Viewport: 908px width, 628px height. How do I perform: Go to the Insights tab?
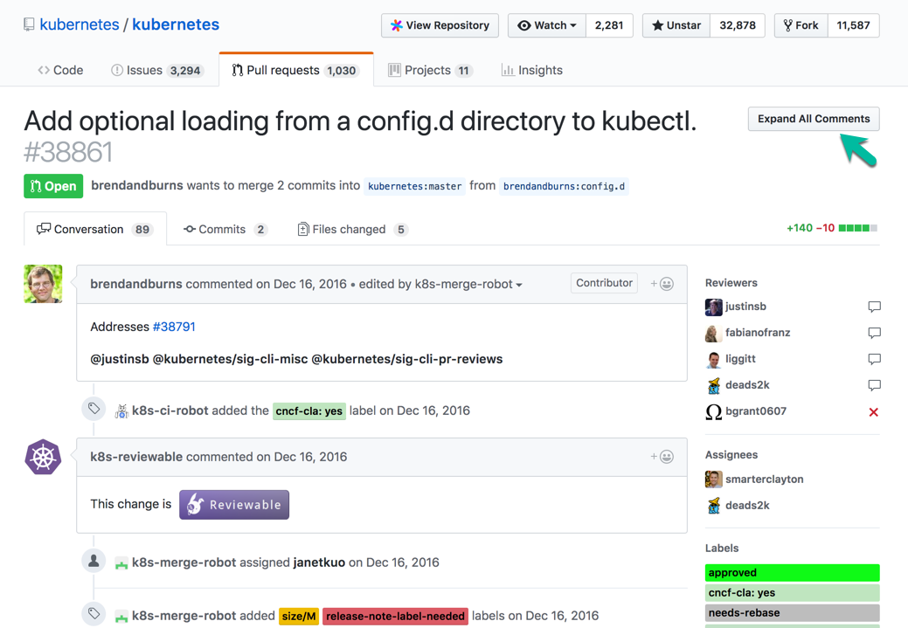pos(531,70)
